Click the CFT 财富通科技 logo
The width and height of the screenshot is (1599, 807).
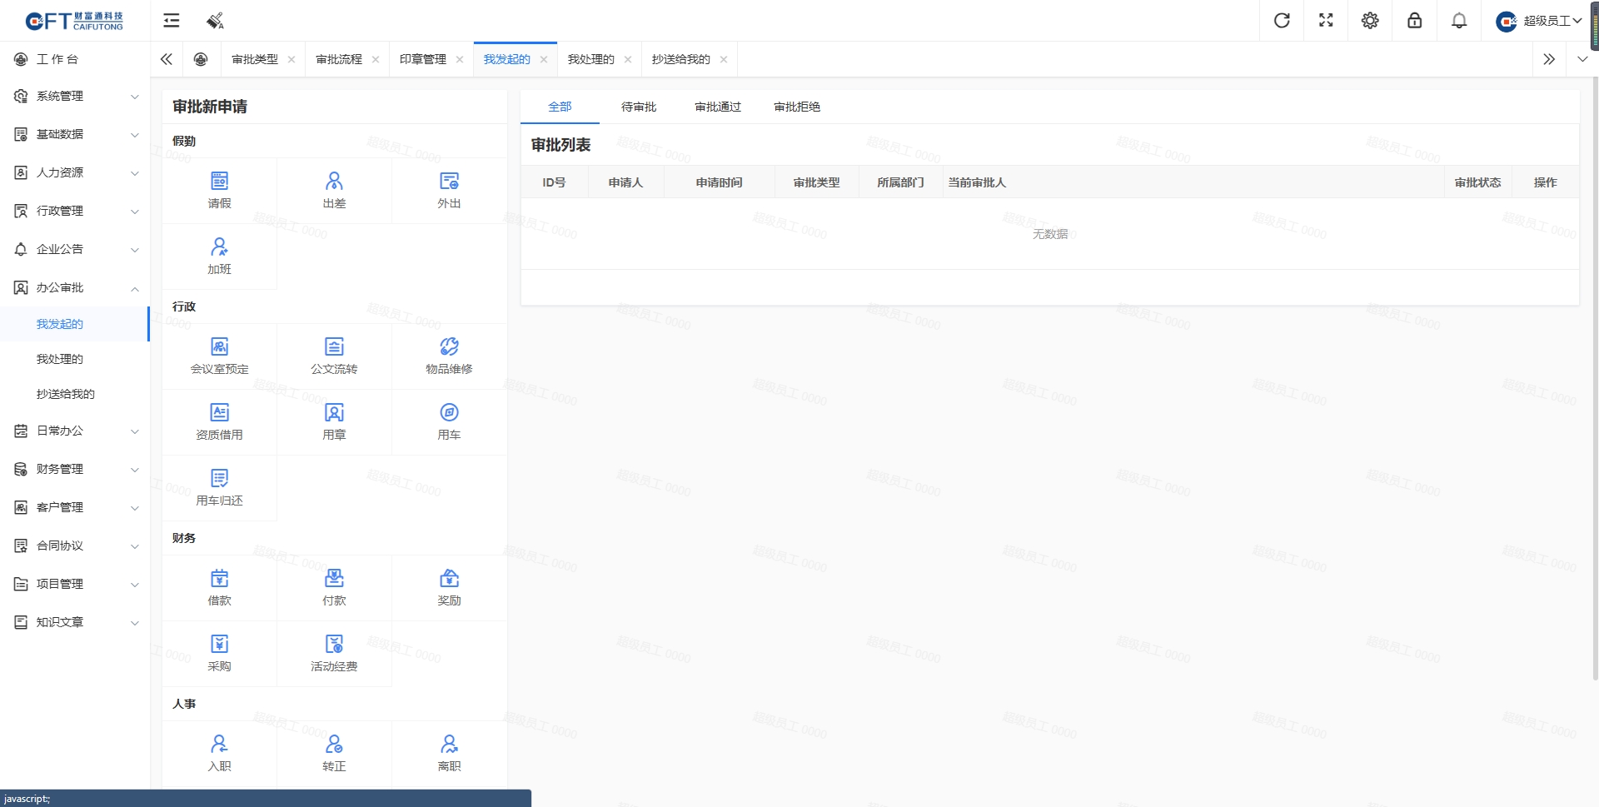(74, 21)
